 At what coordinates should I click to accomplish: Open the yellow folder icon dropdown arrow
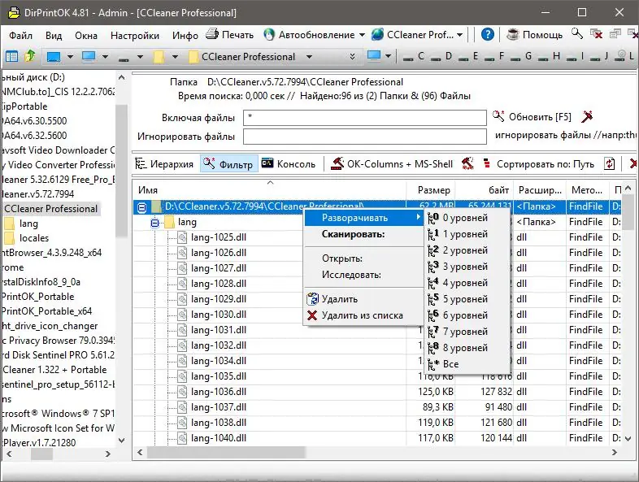(x=176, y=57)
